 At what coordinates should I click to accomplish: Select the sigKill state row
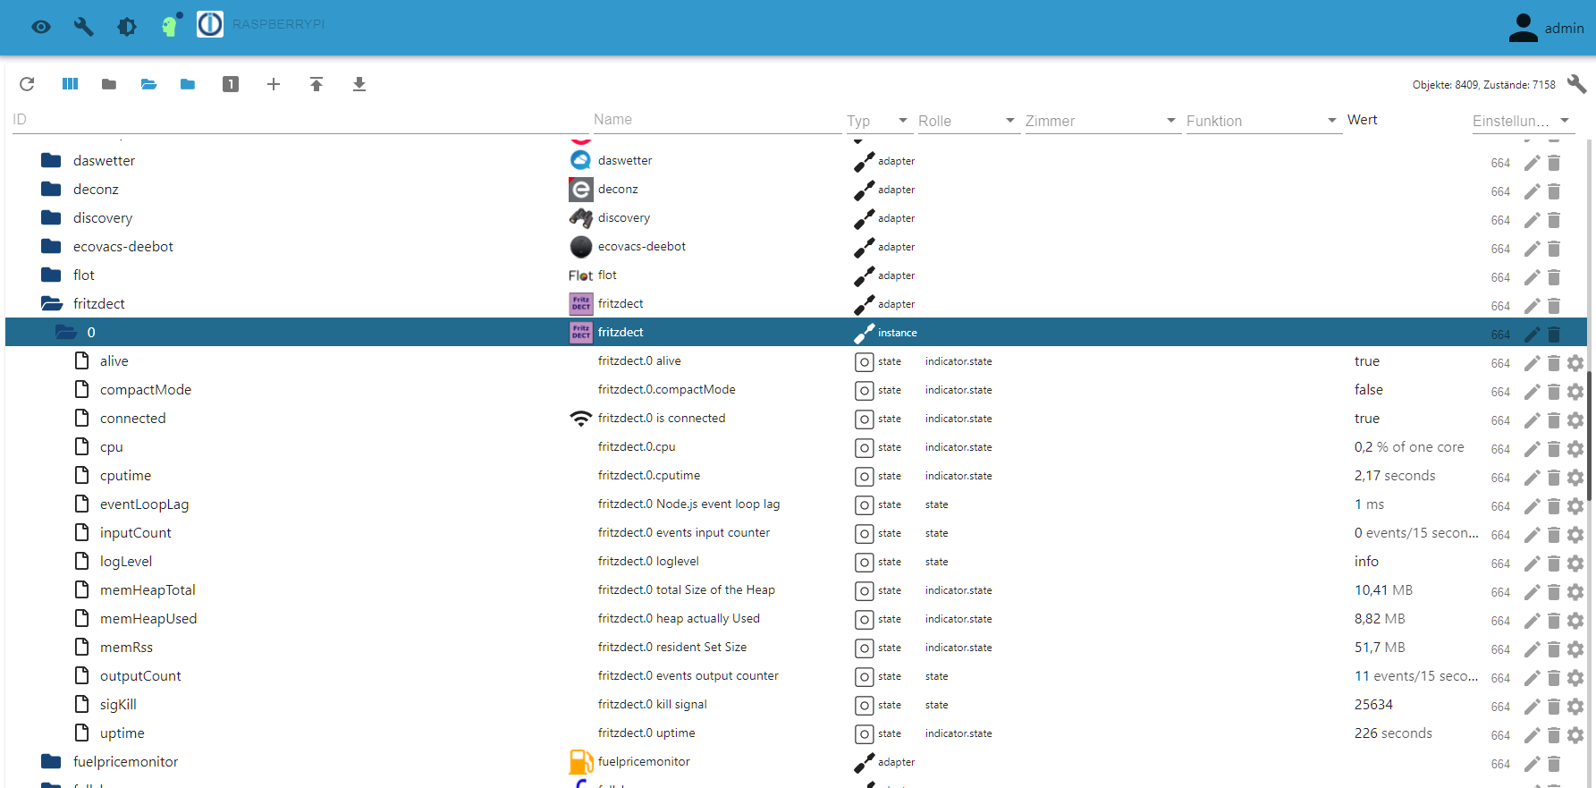(x=796, y=705)
